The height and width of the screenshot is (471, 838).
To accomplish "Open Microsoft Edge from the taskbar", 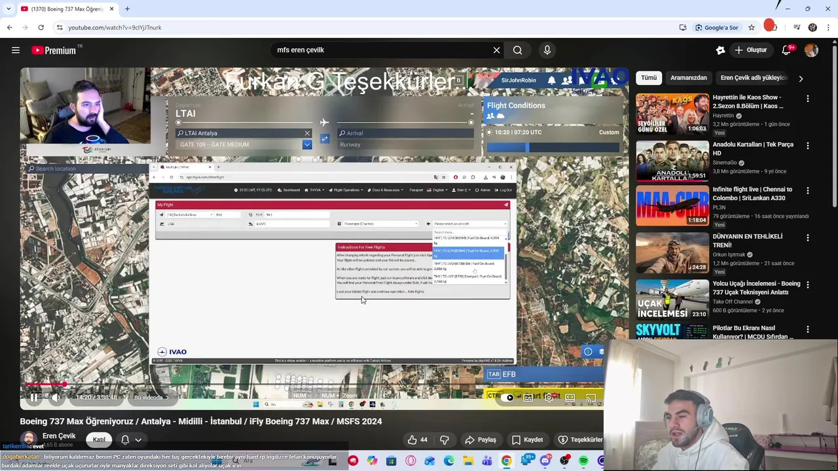I will pyautogui.click(x=449, y=461).
